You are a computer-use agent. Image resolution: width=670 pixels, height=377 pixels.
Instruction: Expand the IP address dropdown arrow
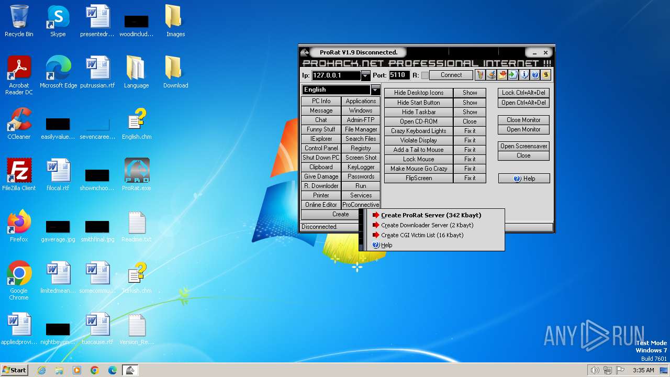[366, 75]
